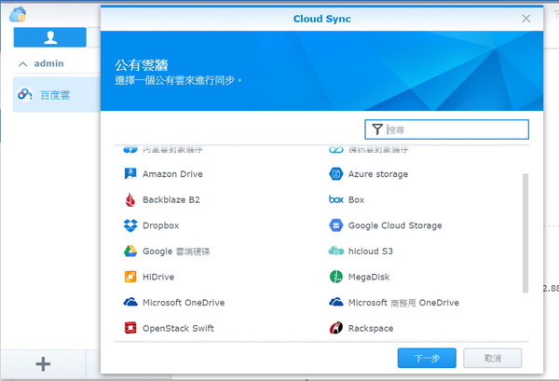Pick the Backblaze B2 flame icon
Viewport: 559px width, 381px height.
click(x=130, y=199)
